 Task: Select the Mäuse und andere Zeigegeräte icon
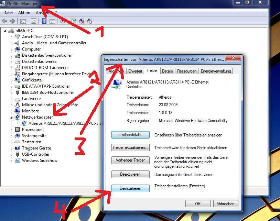(x=17, y=105)
